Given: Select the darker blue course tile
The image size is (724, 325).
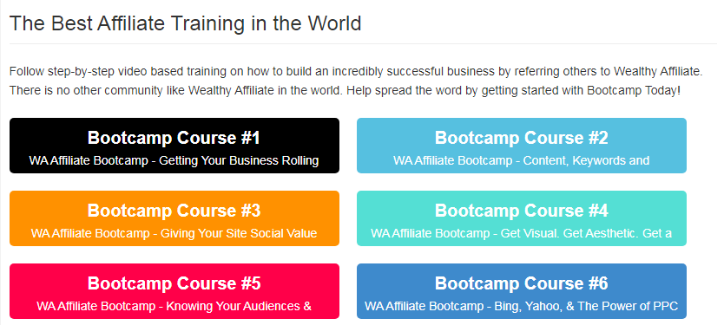Looking at the screenshot, I should point(522,291).
